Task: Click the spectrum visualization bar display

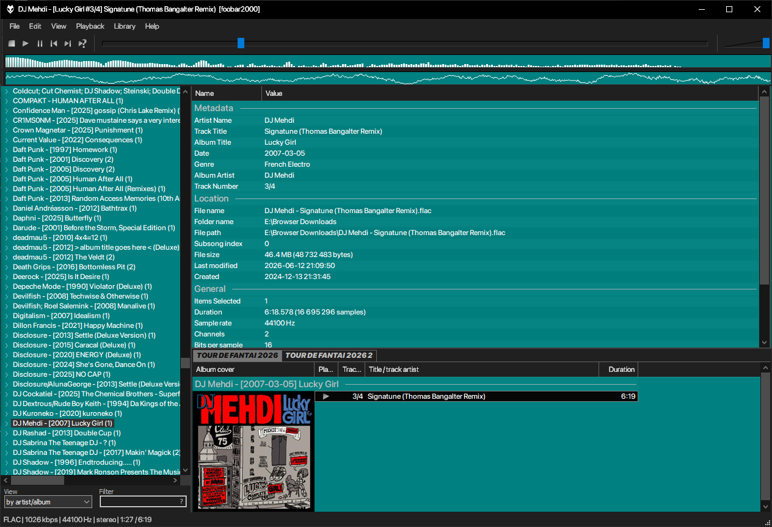Action: (388, 61)
